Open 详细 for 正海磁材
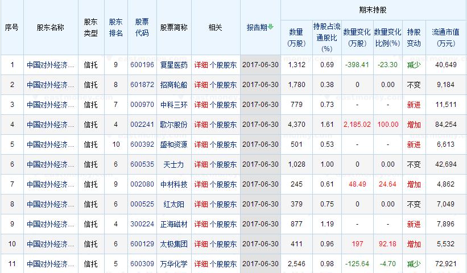This screenshot has width=467, height=273. 201,224
